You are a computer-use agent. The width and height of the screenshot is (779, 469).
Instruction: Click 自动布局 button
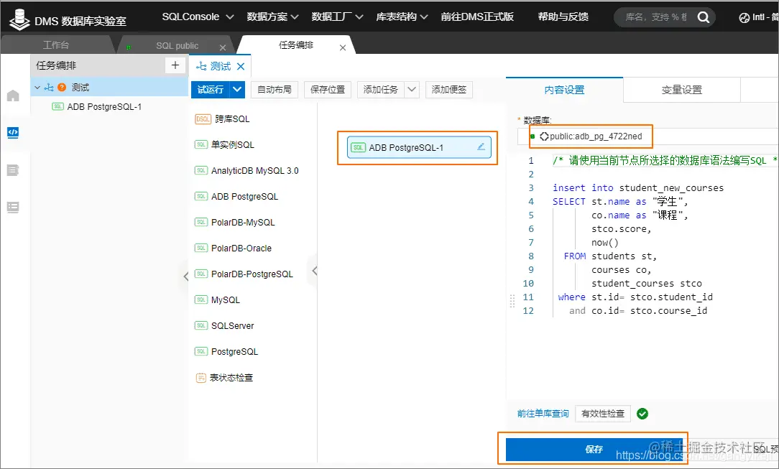click(275, 89)
